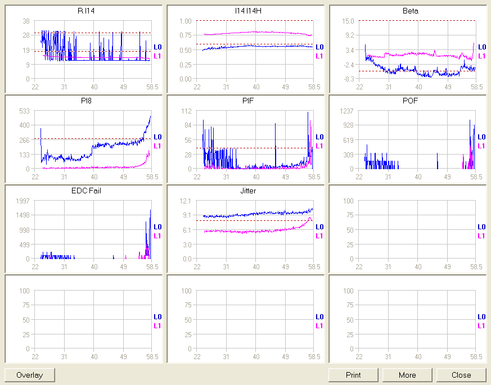Click the magenta L1 legend in Beta chart

point(481,56)
